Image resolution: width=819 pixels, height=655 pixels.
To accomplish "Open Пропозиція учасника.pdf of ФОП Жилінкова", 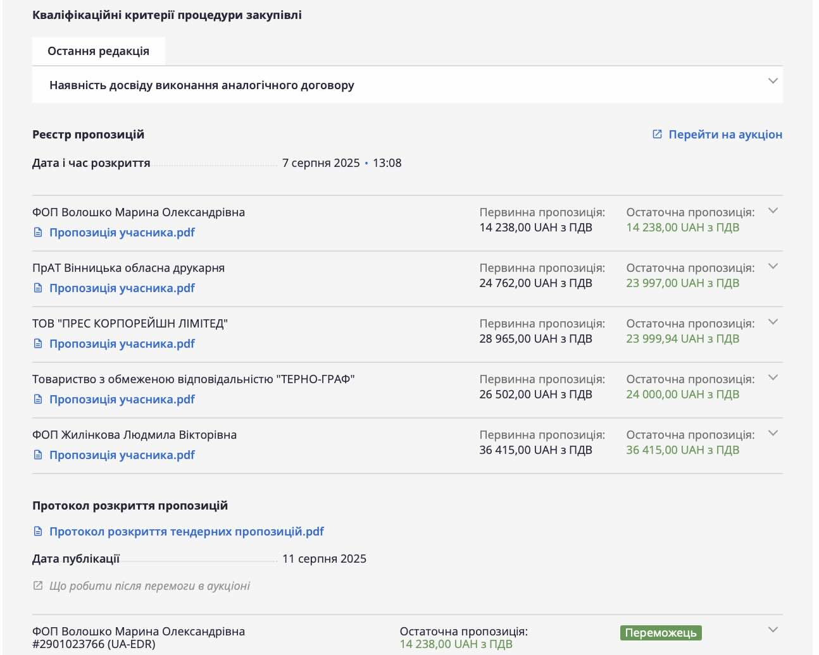I will (122, 455).
